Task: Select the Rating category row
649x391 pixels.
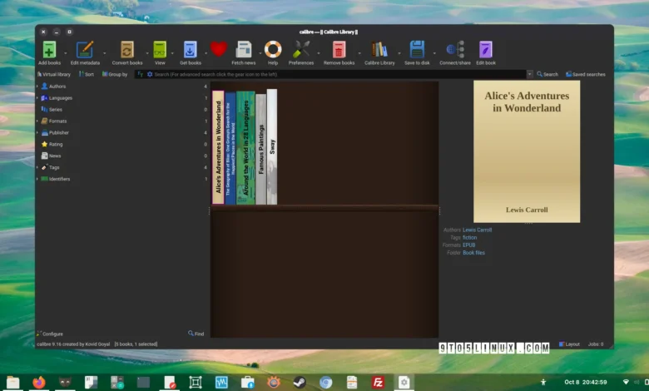Action: [122, 145]
